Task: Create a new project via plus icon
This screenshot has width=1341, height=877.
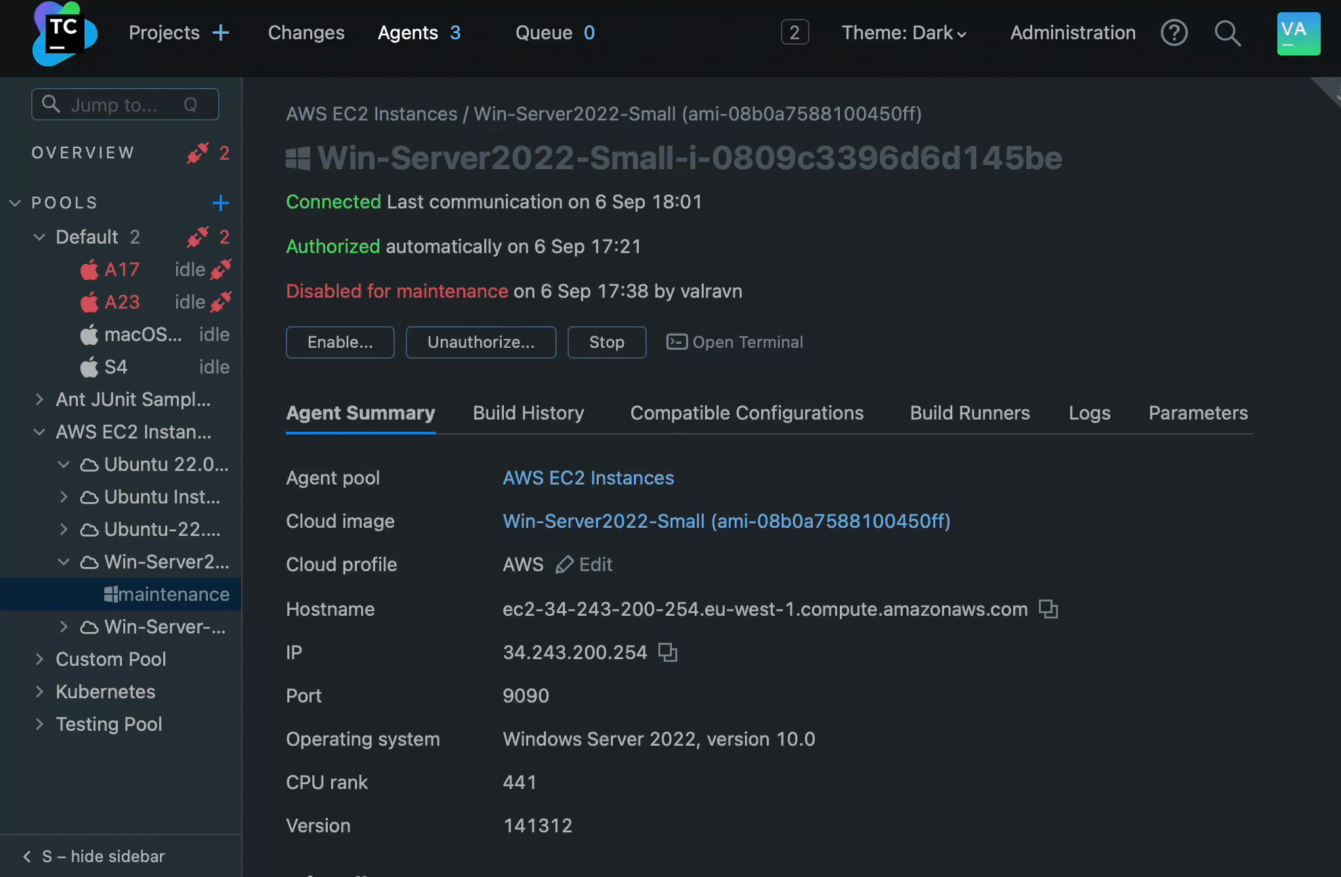Action: 221,32
